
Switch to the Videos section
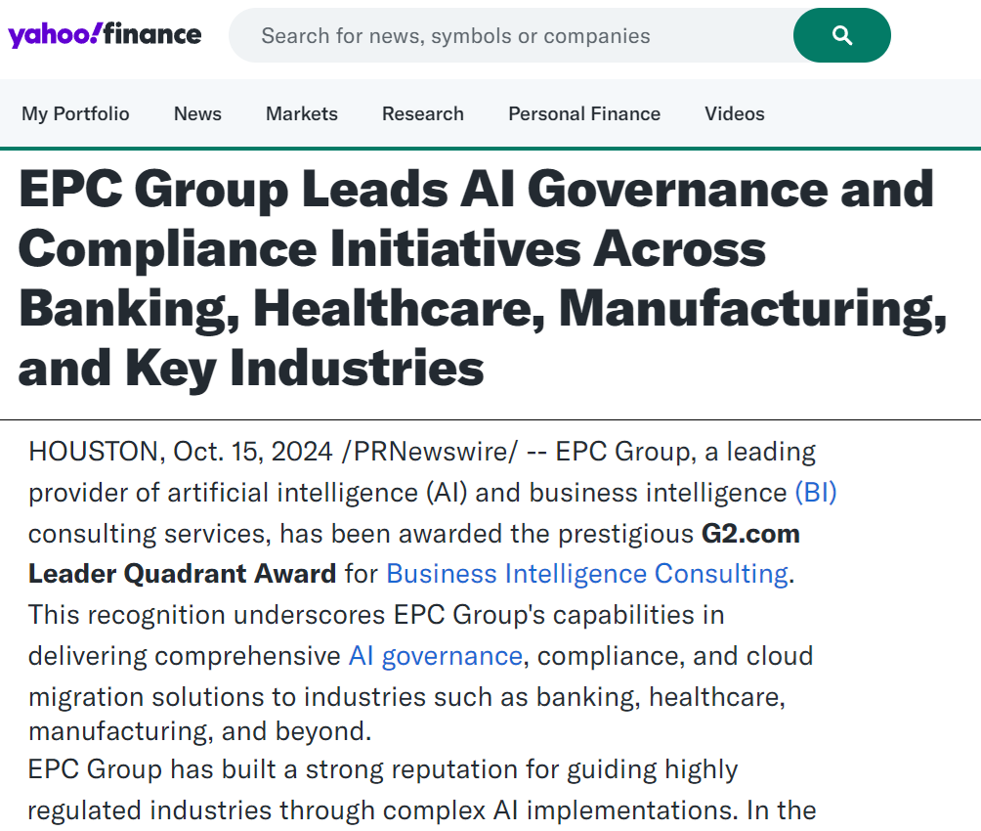pyautogui.click(x=735, y=113)
